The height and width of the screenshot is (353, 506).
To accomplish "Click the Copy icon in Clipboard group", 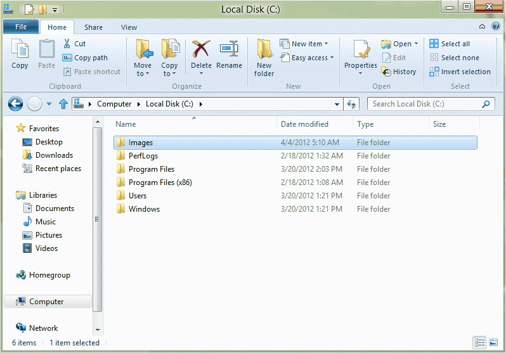I will (20, 49).
